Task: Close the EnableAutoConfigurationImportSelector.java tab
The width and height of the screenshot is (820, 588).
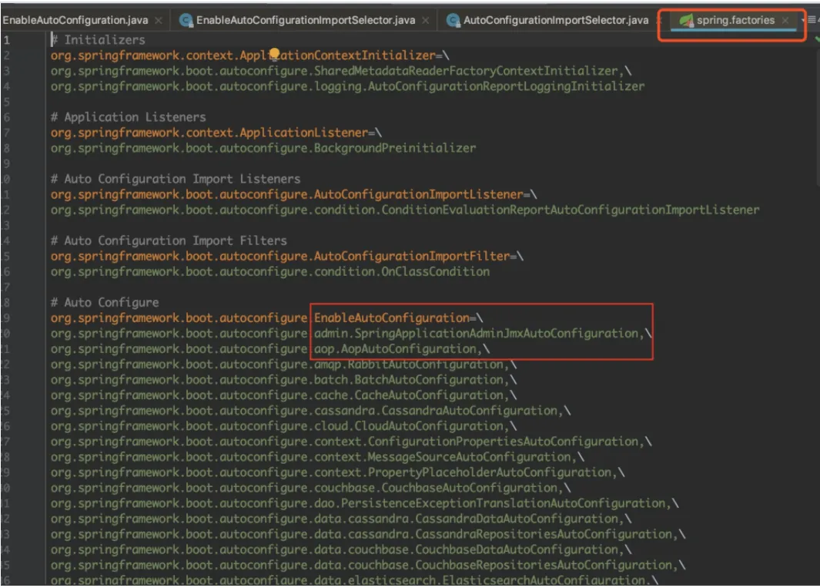Action: [x=426, y=20]
